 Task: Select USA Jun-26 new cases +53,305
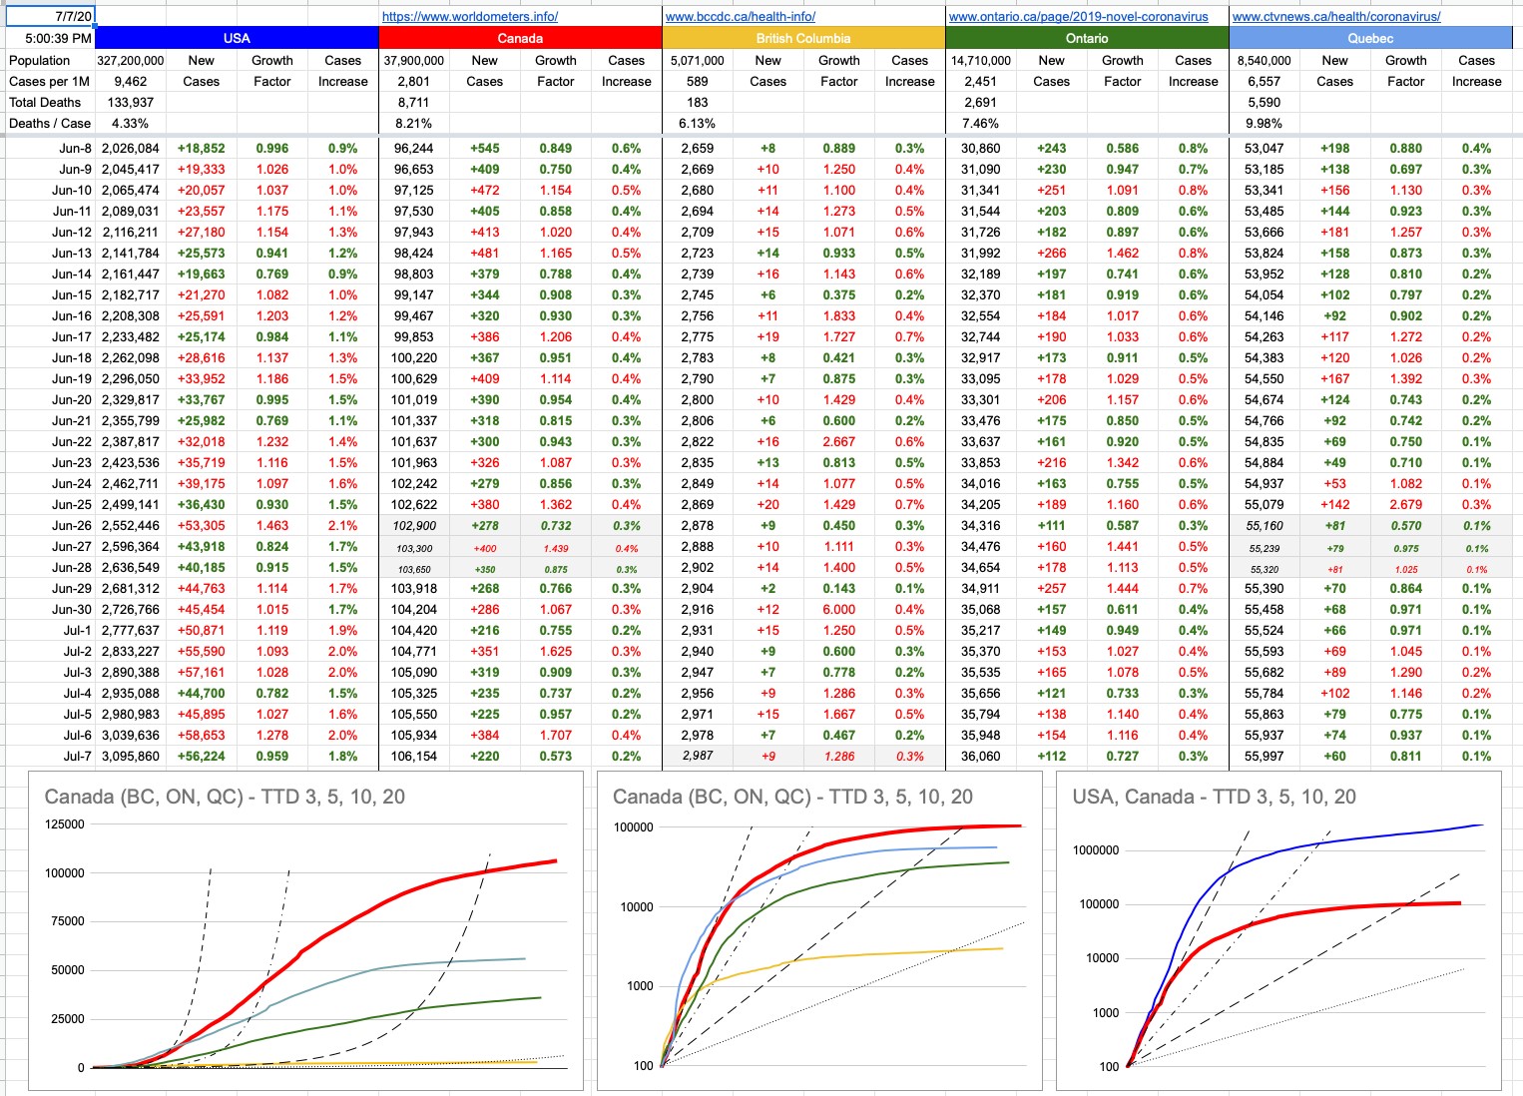click(x=202, y=525)
